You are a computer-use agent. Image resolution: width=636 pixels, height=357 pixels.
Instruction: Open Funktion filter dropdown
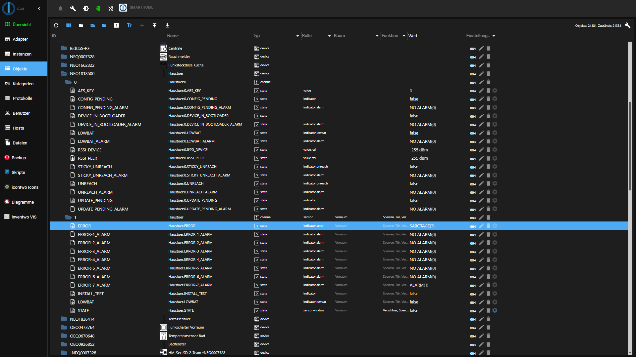pos(404,36)
